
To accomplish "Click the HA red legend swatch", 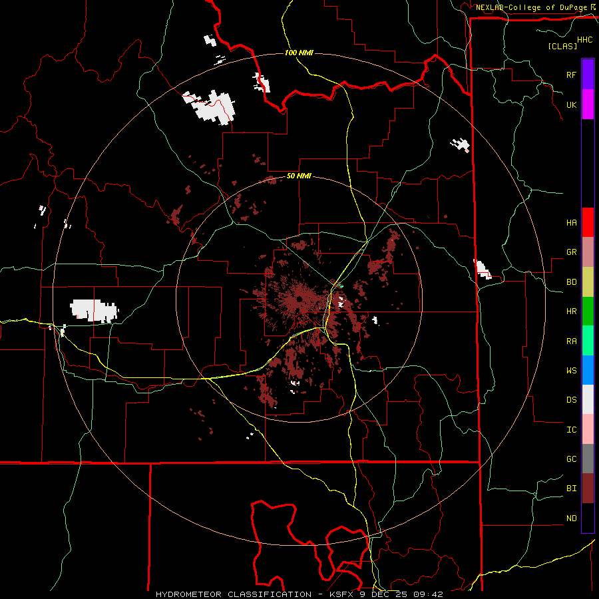I will 588,222.
